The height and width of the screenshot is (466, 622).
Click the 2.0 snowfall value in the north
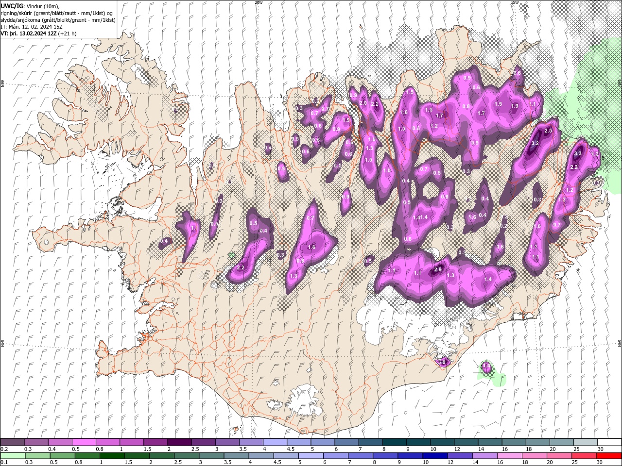click(x=363, y=103)
